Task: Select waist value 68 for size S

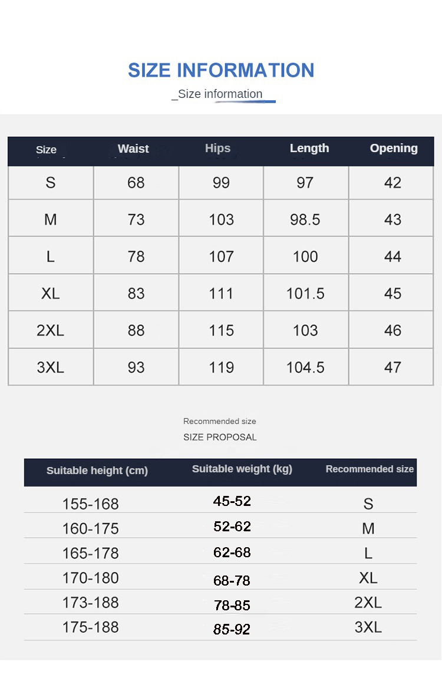Action: (x=136, y=183)
